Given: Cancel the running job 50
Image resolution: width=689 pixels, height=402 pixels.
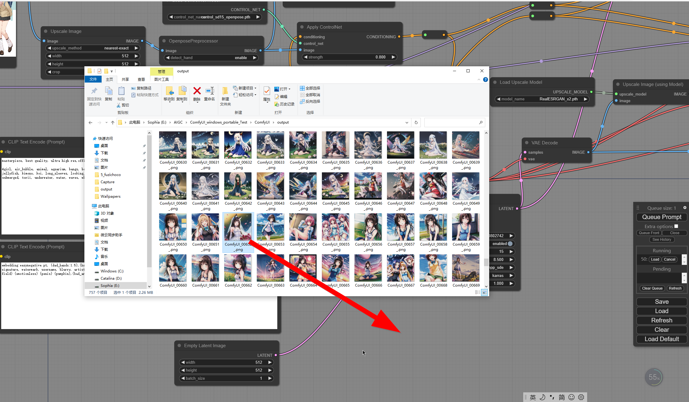Looking at the screenshot, I should tap(669, 259).
